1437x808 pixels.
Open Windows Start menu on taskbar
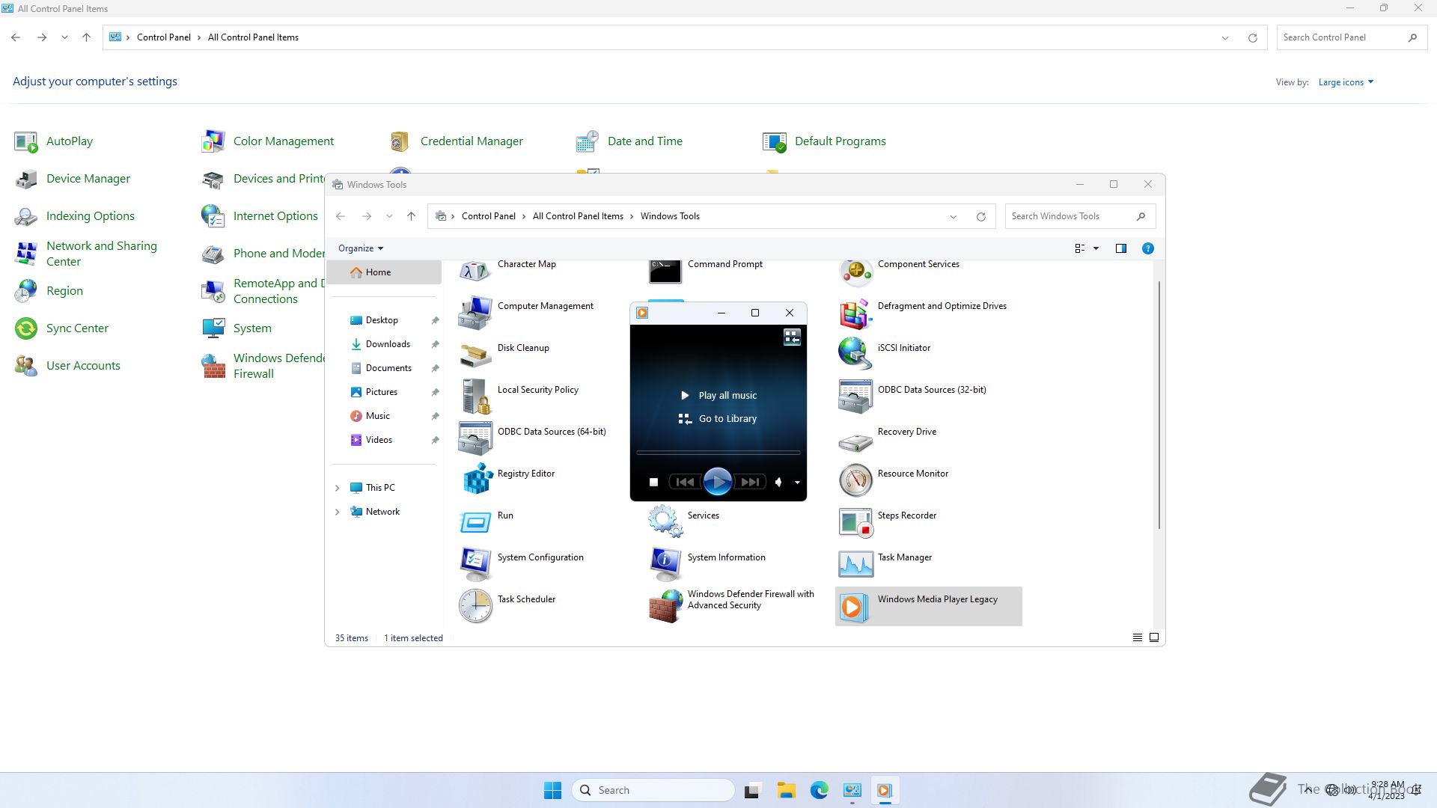[552, 790]
